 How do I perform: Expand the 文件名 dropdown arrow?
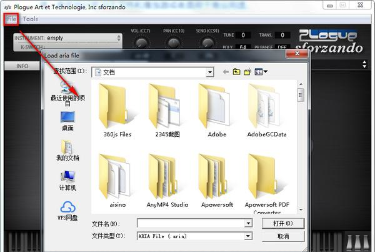248,223
